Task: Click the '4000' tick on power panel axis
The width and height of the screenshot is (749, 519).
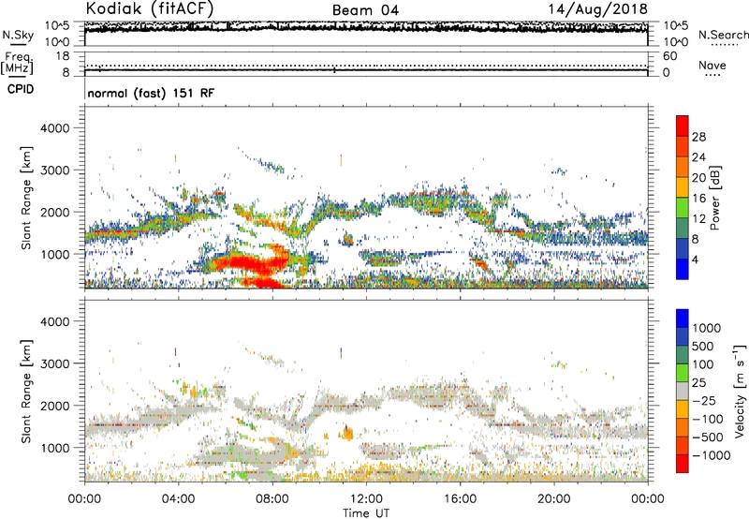Action: click(x=54, y=128)
